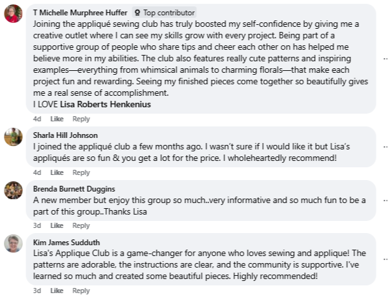Open the 4d timestamp on Sharla's comment

(37, 172)
